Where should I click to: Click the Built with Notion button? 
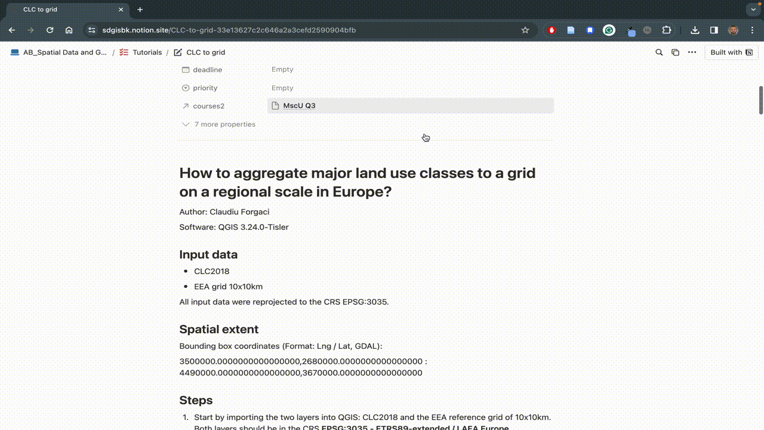(731, 53)
